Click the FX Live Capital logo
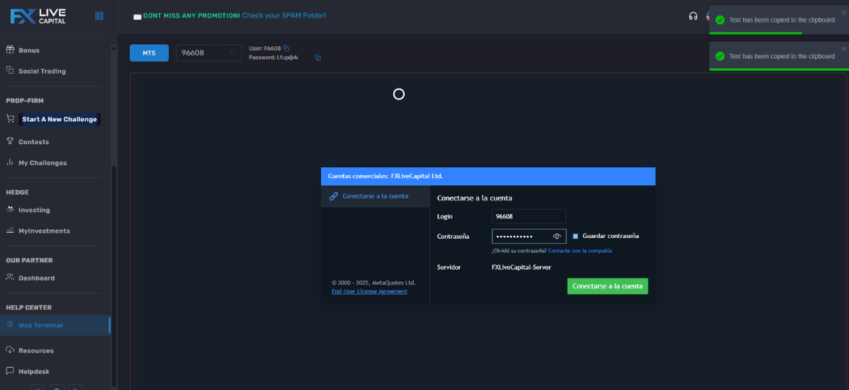 38,16
